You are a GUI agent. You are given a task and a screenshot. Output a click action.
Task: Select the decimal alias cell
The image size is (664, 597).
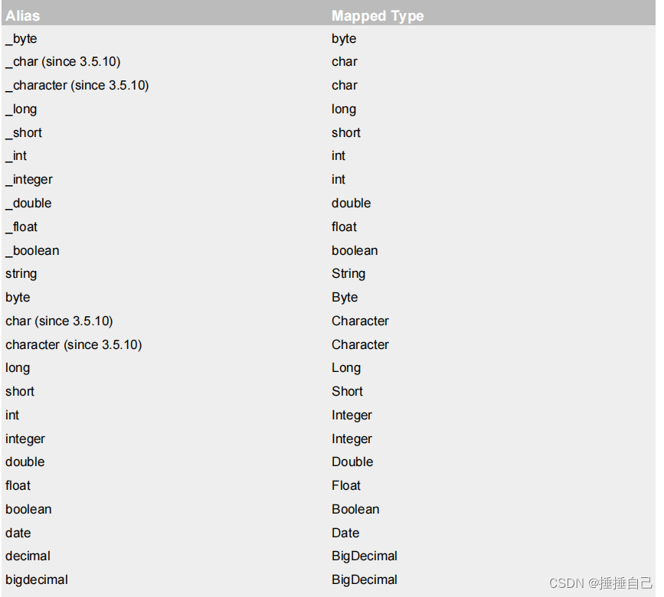pyautogui.click(x=28, y=556)
